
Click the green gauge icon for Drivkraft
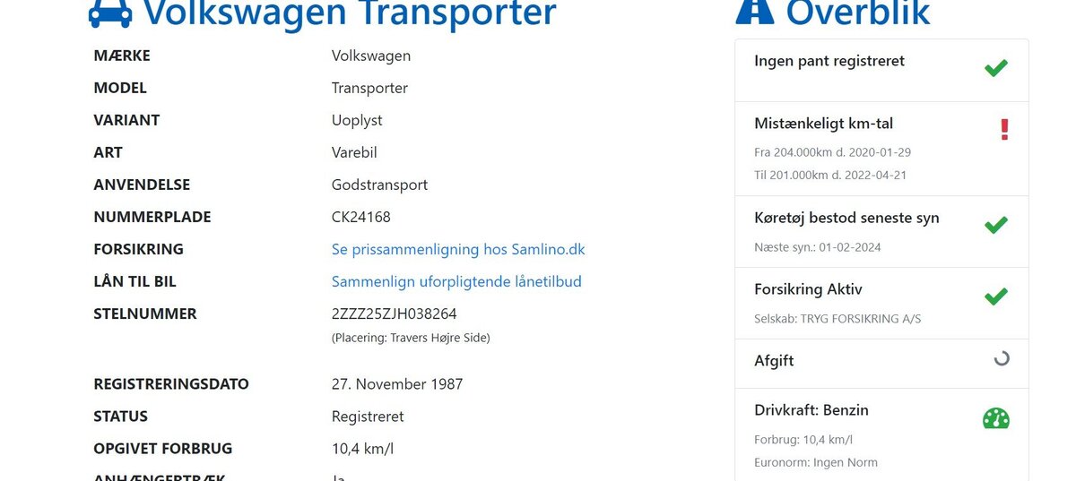point(995,418)
